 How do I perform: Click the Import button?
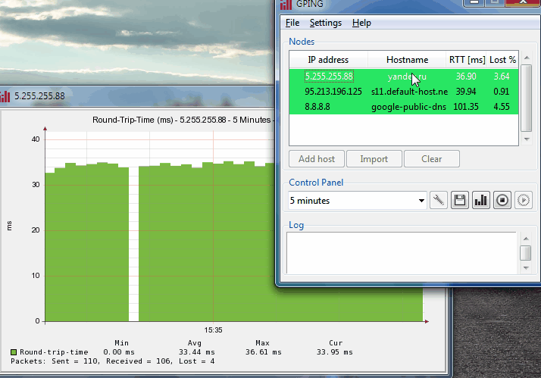(x=374, y=159)
